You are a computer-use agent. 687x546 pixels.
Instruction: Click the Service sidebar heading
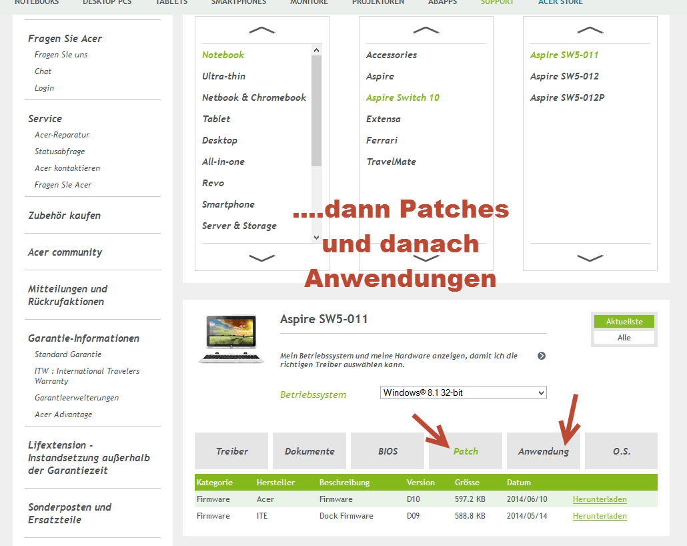point(45,118)
